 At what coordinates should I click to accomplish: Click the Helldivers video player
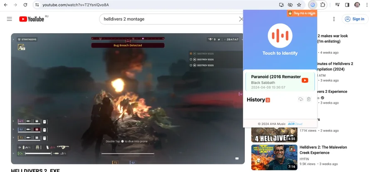[128, 99]
